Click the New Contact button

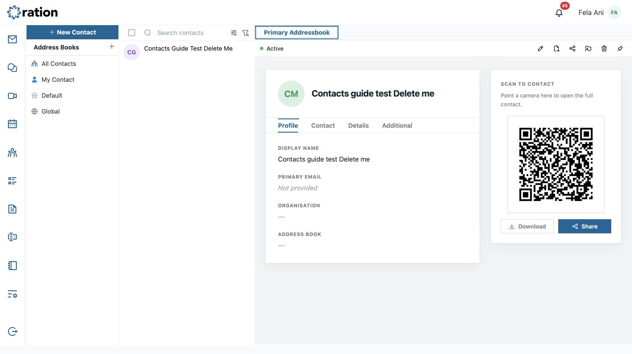72,32
